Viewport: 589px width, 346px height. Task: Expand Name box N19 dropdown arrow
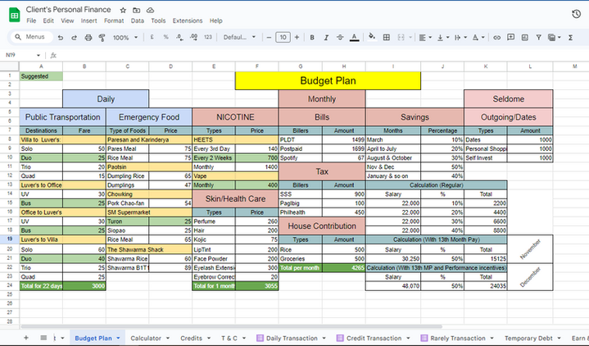point(39,55)
